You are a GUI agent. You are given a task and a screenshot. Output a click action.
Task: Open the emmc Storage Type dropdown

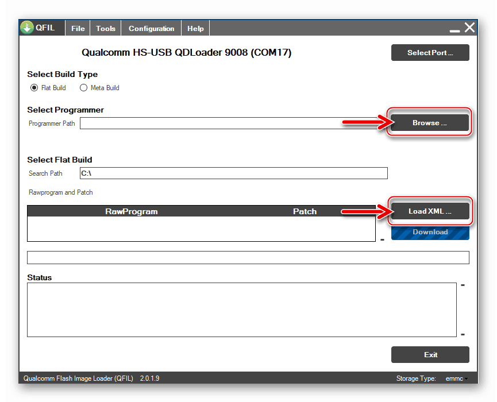(456, 378)
